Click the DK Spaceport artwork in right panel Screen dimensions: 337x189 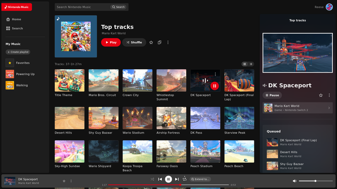coord(297,53)
